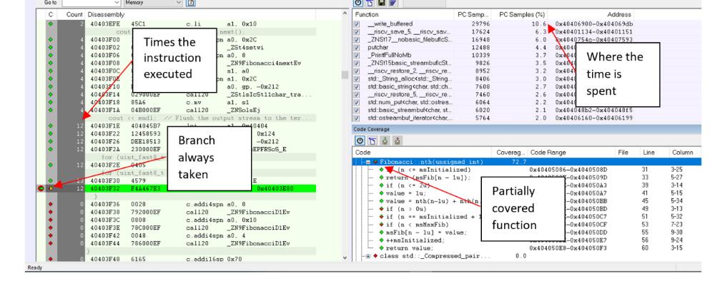This screenshot has height=281, width=710.
Task: Click the clear icon in profiler toolbar
Action: tap(370, 3)
